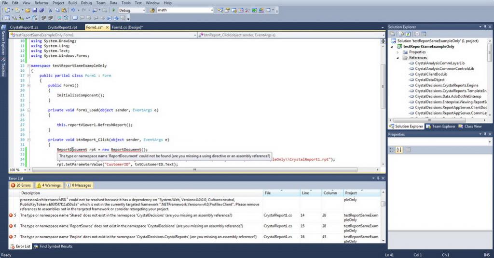The width and height of the screenshot is (494, 258).
Task: Click the split-editor handle above the vertical scrollbar
Action: click(383, 41)
